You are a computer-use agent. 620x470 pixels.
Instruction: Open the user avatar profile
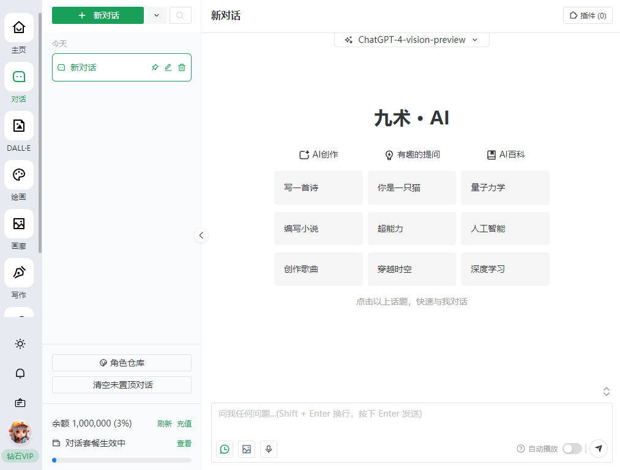(20, 433)
